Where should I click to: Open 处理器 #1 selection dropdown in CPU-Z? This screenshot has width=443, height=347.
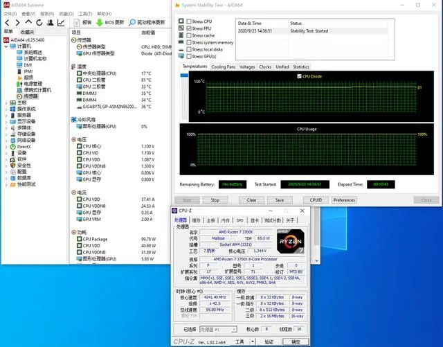[218, 330]
